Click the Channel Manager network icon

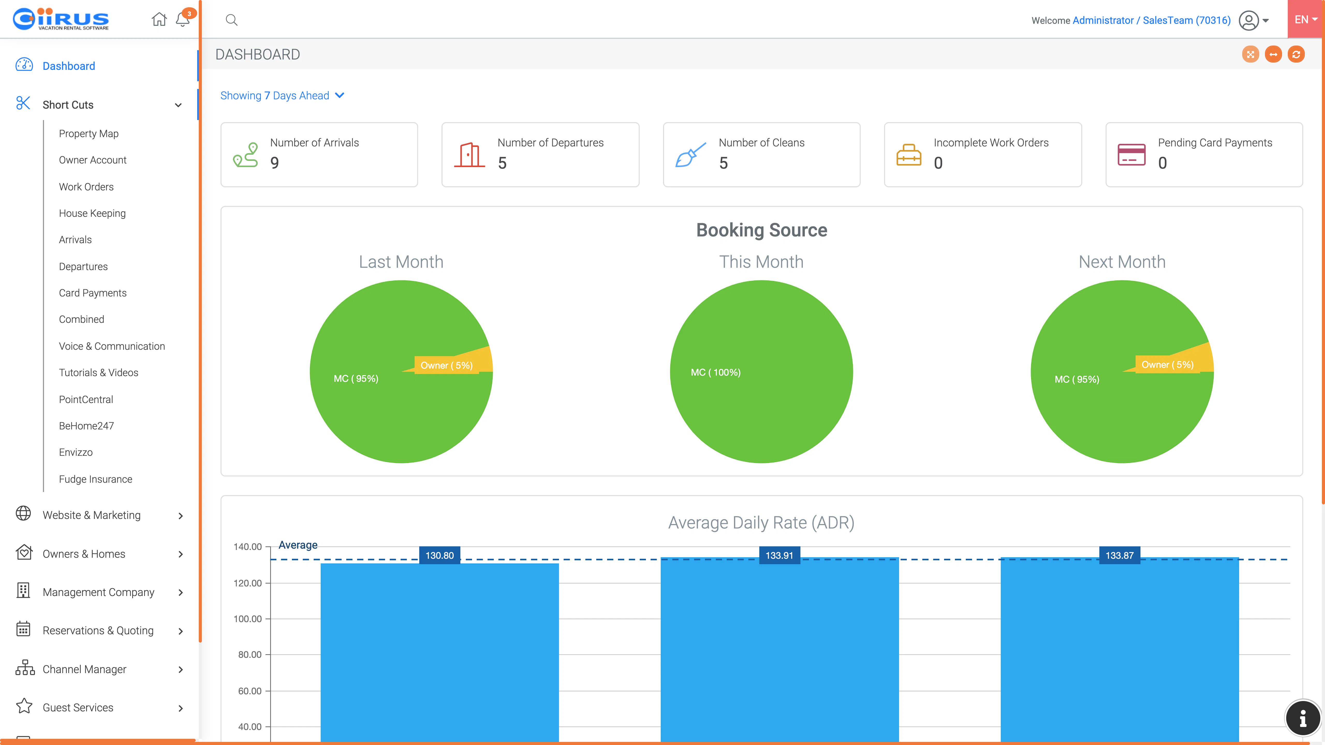(x=25, y=667)
